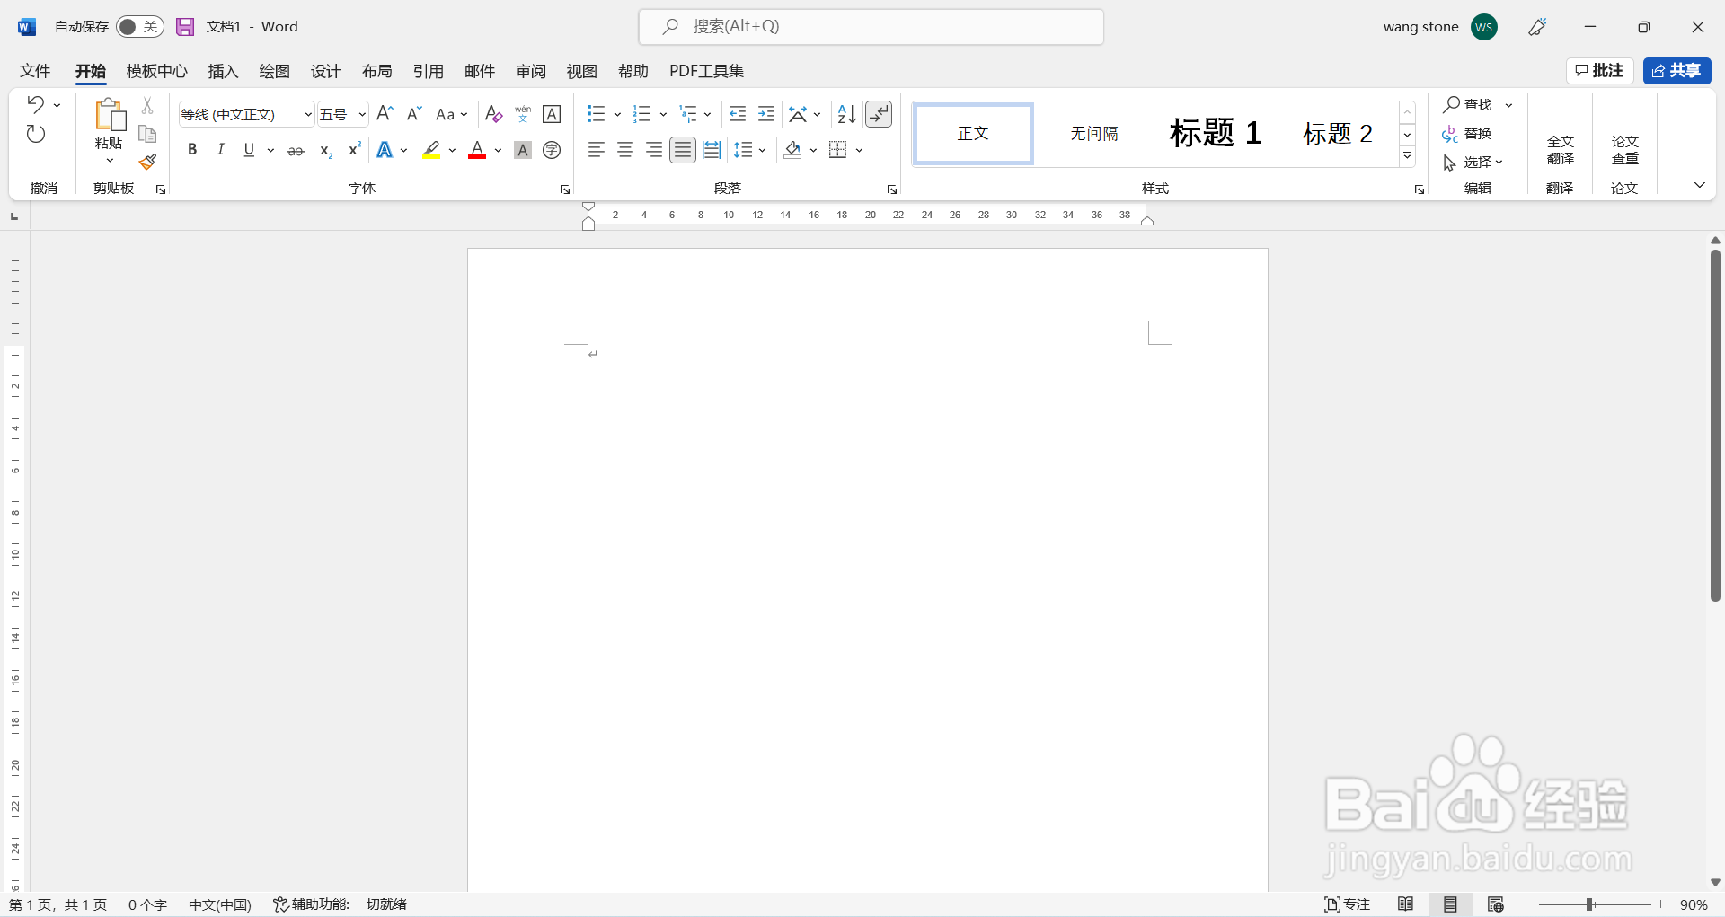Click the Paste clipboard icon
Viewport: 1725px width, 917px height.
pos(110,116)
